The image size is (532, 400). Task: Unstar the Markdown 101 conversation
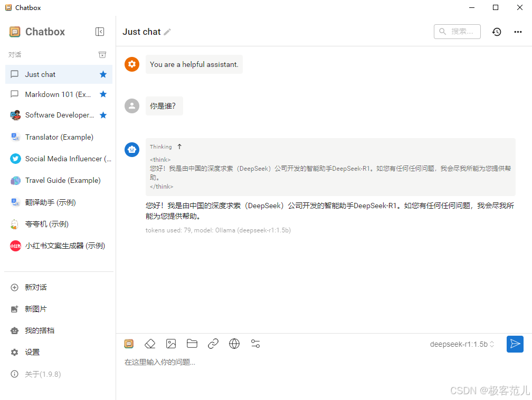point(103,94)
